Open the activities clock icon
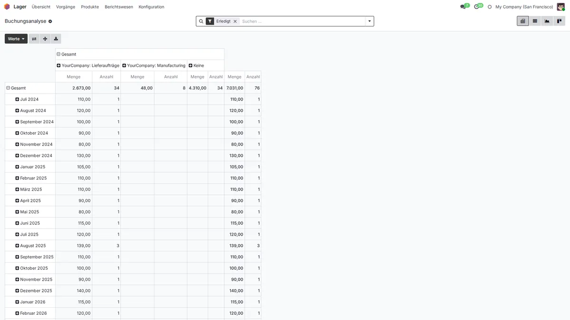Viewport: 570px width, 320px height. coord(477,7)
